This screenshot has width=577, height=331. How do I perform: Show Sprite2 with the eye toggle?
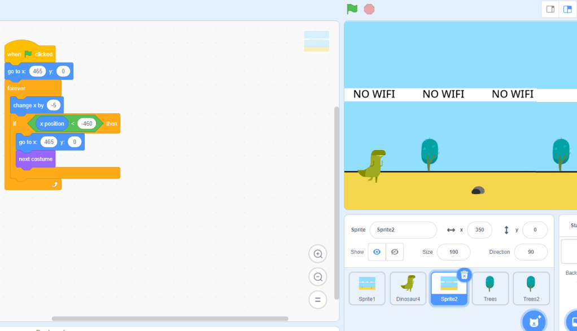[x=376, y=251]
